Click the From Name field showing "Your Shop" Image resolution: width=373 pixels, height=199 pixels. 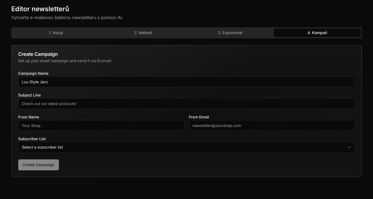101,125
